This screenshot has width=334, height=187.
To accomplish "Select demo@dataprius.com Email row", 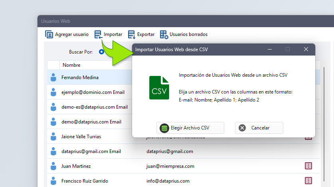I will coord(89,122).
